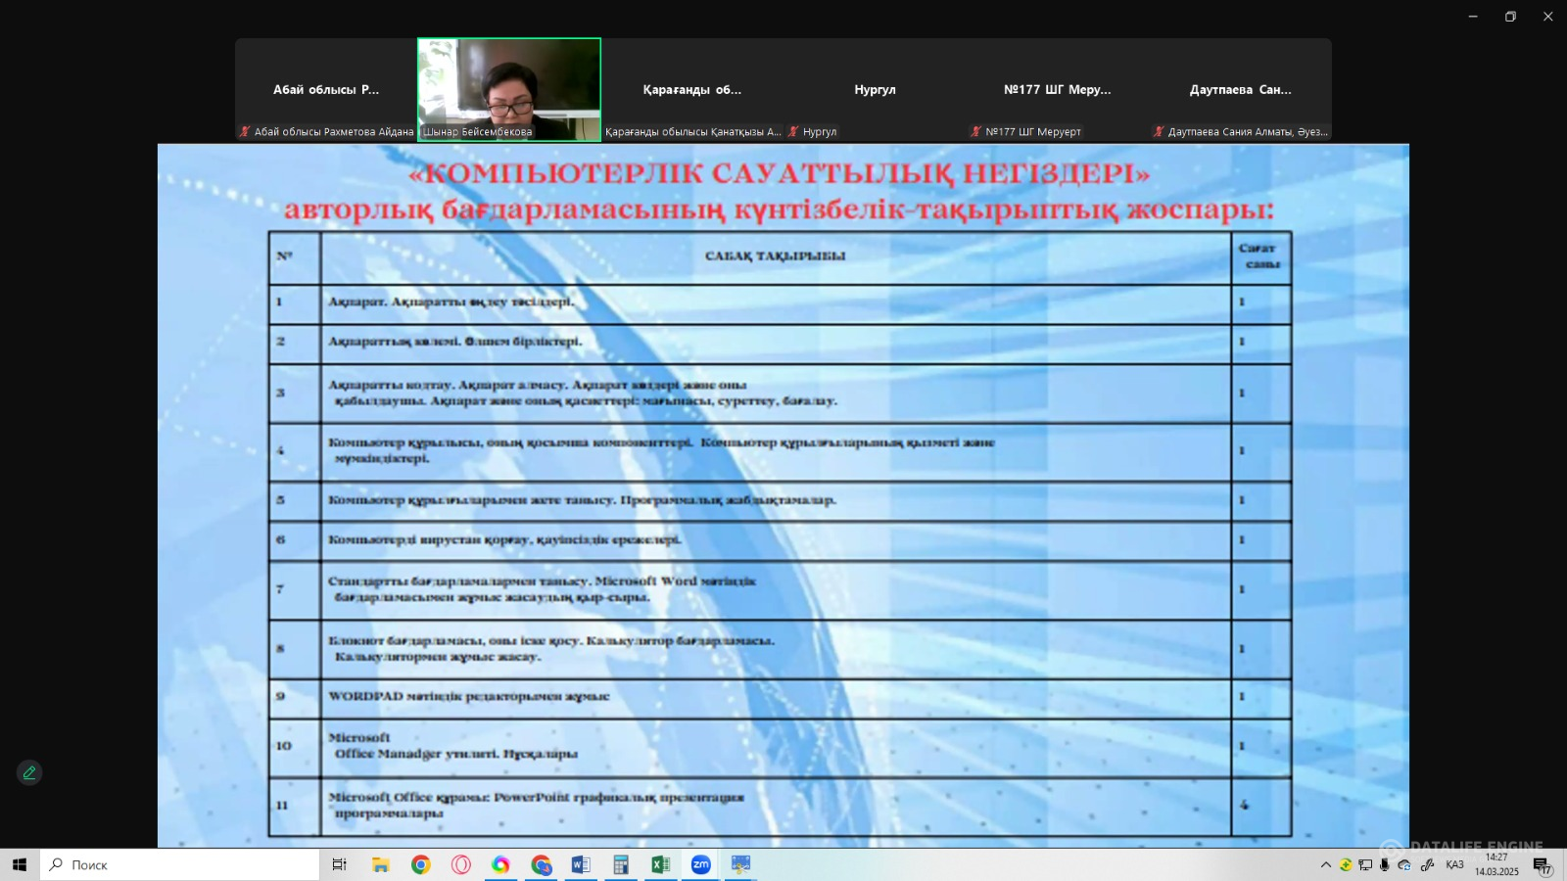Open the Windows Start menu
This screenshot has width=1567, height=881.
pos(20,864)
